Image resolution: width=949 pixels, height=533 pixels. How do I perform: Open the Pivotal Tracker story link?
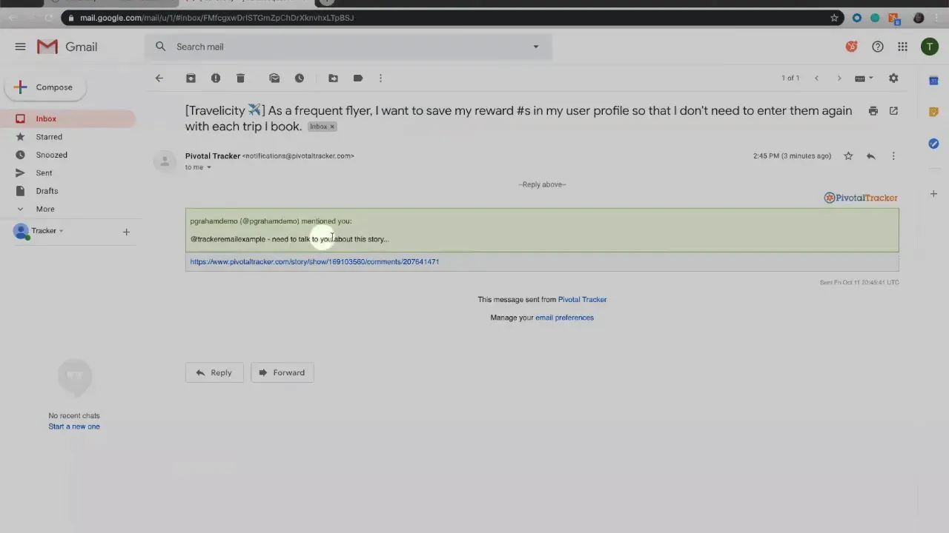(314, 261)
